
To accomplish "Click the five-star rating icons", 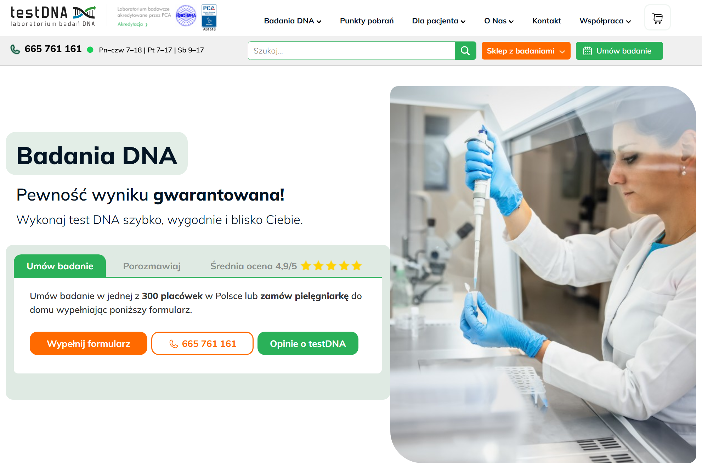I will (331, 266).
